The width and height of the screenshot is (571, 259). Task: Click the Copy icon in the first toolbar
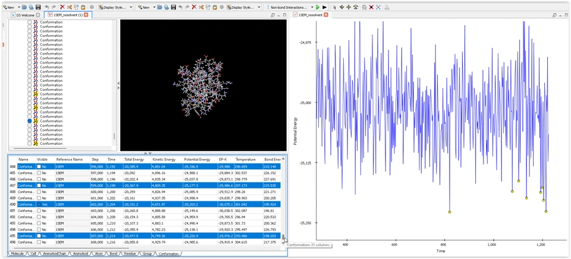click(76, 7)
